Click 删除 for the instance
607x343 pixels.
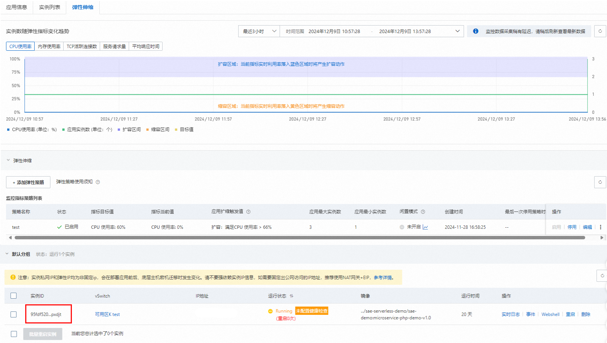586,314
